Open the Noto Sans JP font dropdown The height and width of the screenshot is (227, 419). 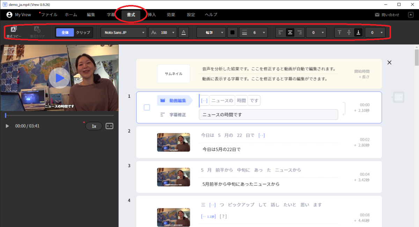click(124, 32)
